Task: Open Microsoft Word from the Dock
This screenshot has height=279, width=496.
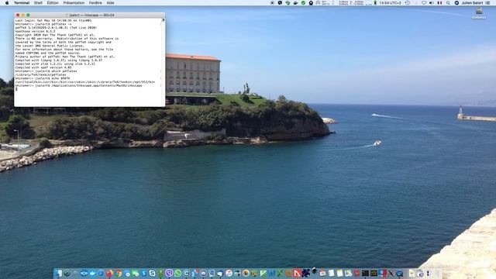Action: point(272,273)
